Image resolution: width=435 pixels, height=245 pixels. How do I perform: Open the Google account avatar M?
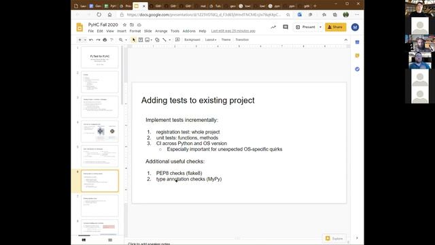coord(355,27)
